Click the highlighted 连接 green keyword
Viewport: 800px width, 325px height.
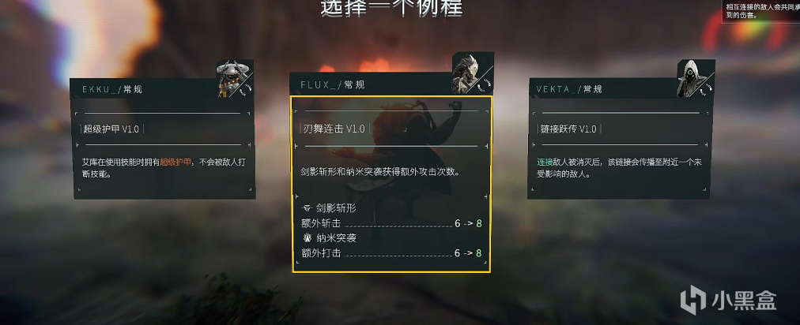click(x=545, y=162)
